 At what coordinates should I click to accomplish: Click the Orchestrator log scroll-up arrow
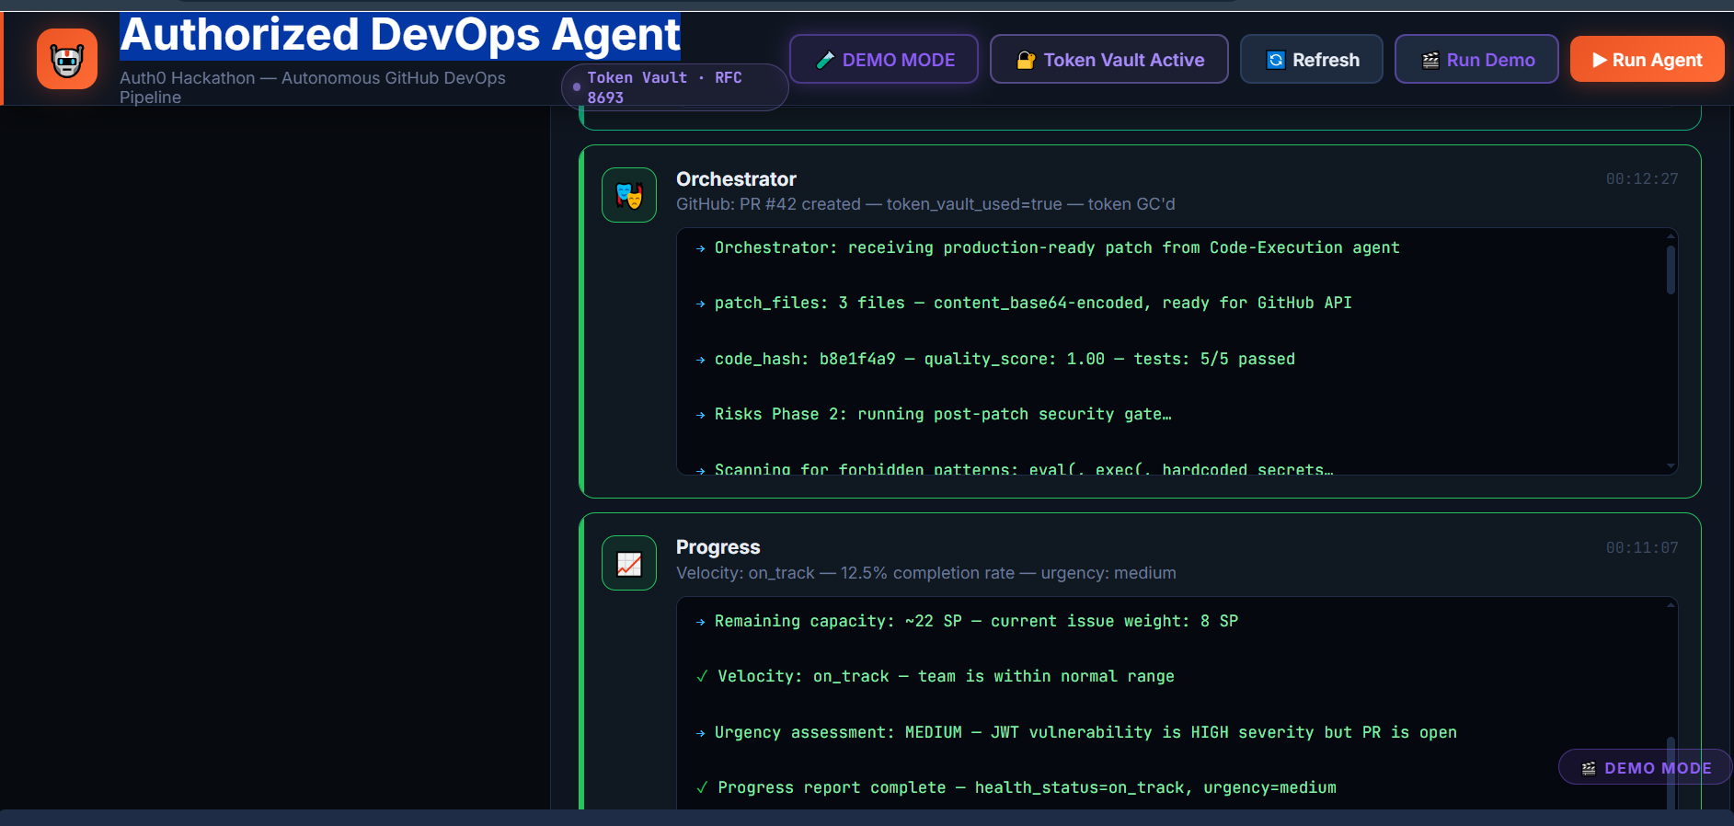pos(1671,236)
